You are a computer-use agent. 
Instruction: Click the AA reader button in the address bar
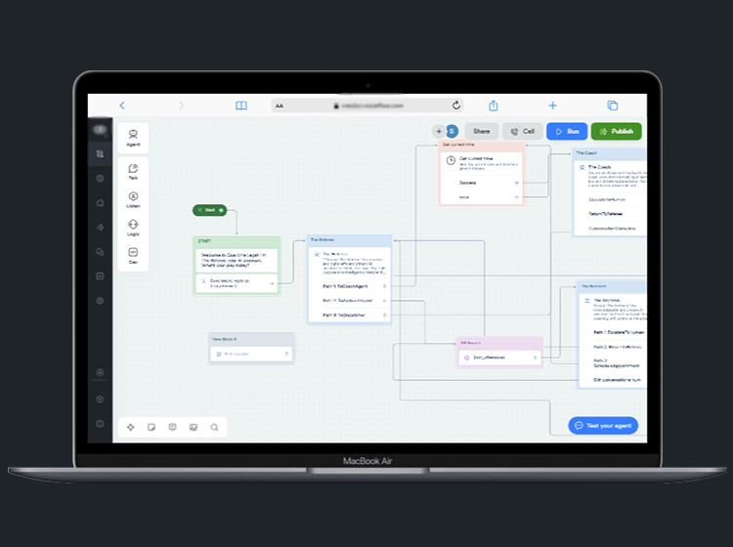280,105
